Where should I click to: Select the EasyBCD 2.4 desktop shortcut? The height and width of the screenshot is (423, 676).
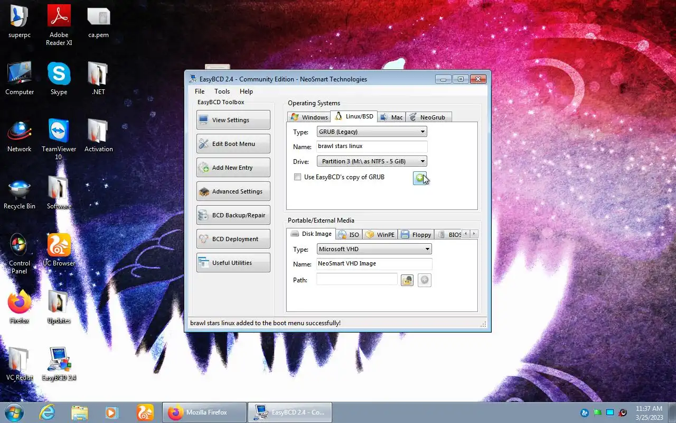(x=59, y=364)
